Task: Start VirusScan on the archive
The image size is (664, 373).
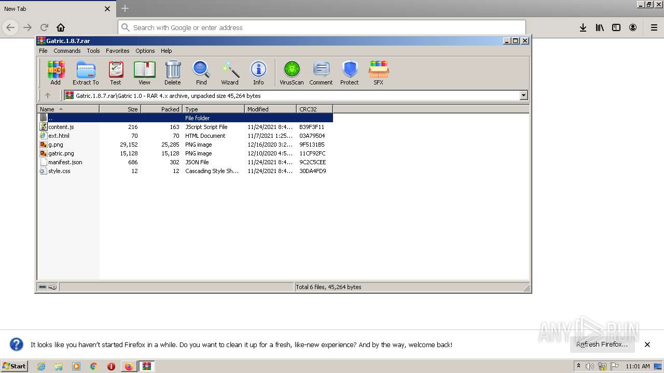Action: point(292,73)
